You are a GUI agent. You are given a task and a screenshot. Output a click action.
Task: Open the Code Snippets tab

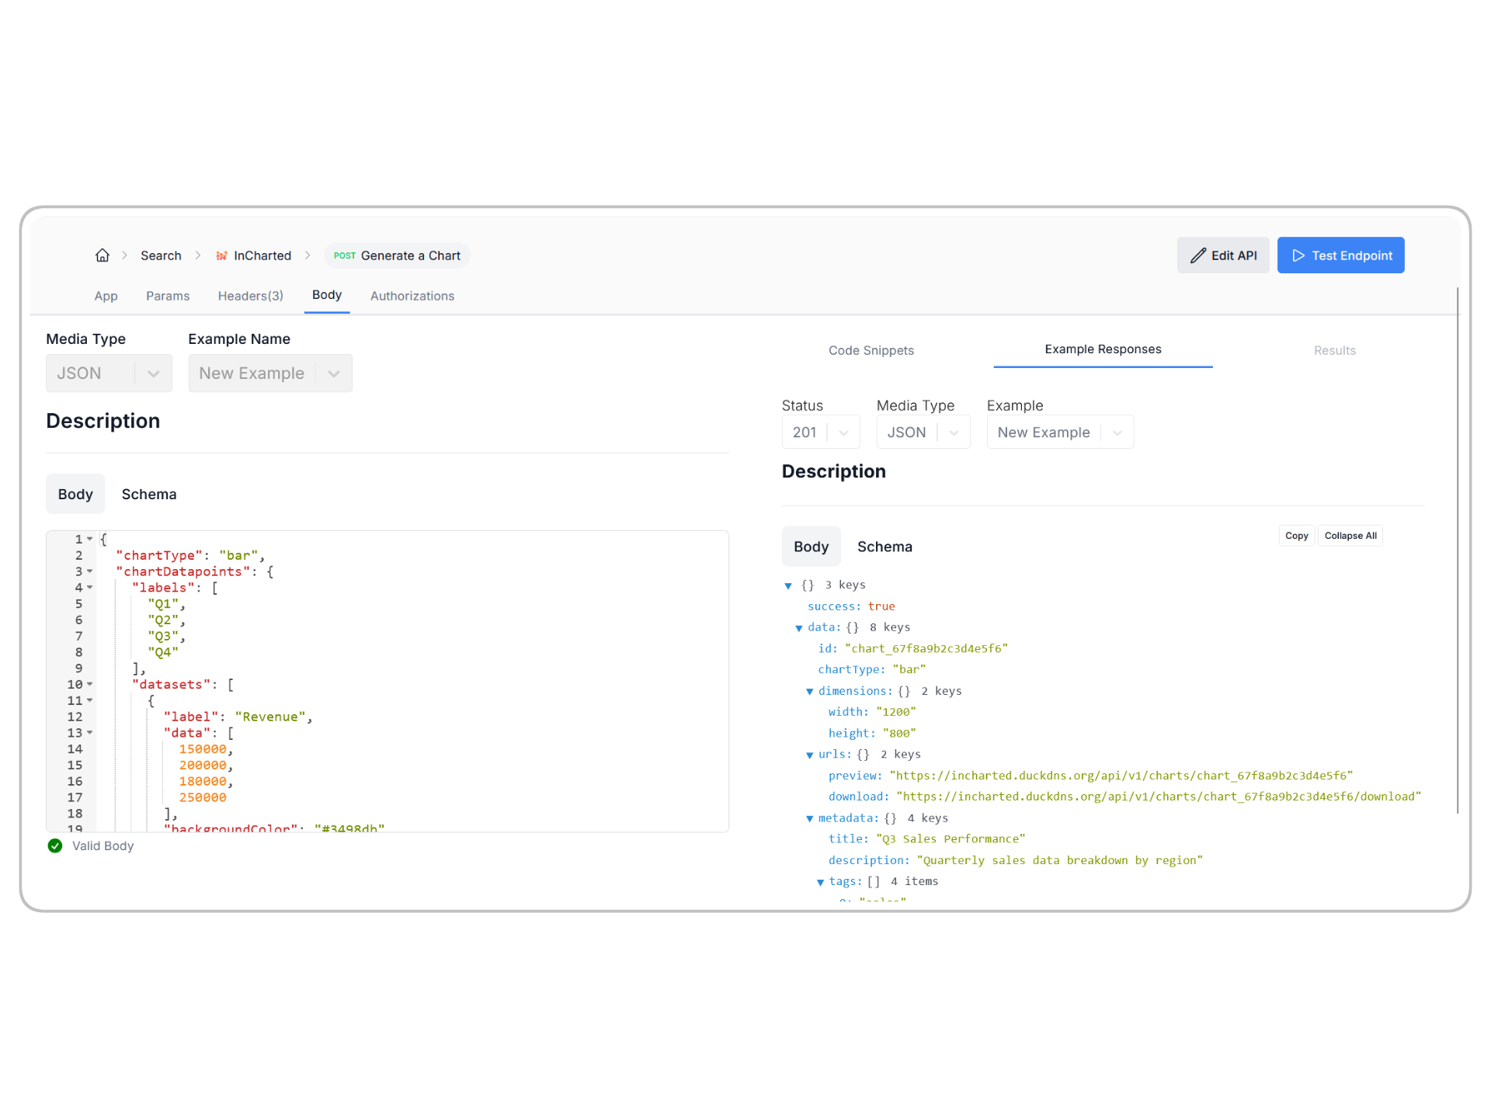point(871,350)
